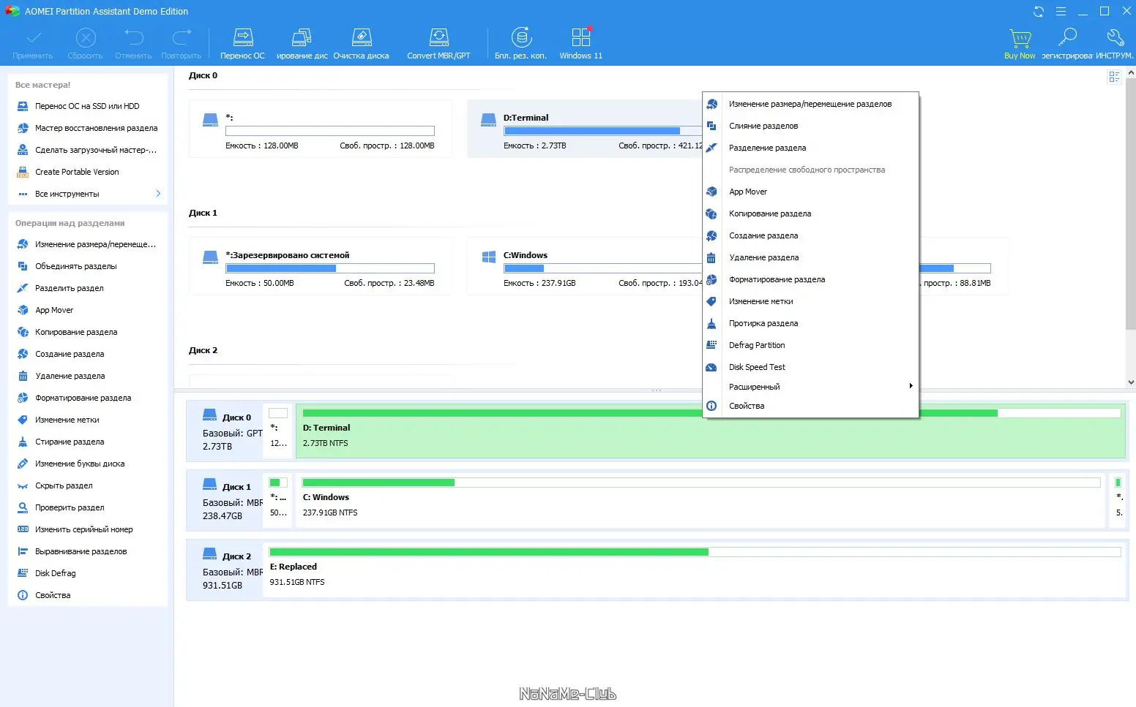Image resolution: width=1136 pixels, height=707 pixels.
Task: Choose Свойства in the context menu
Action: 810,406
